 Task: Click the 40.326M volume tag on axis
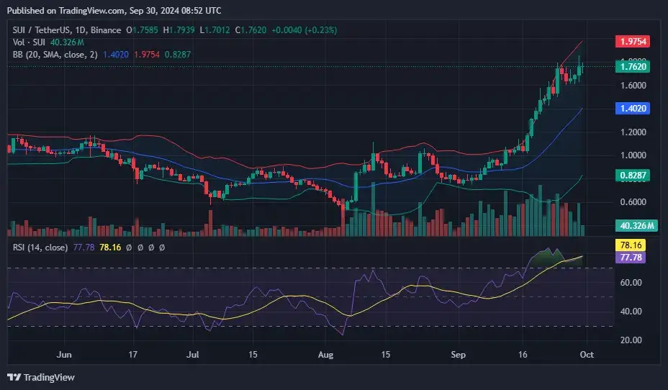(x=636, y=225)
